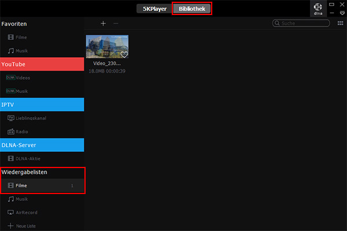Click the DLNA icon button
This screenshot has width=347, height=231.
tap(318, 9)
